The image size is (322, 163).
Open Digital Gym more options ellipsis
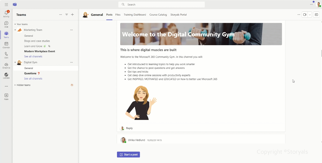coord(71,62)
